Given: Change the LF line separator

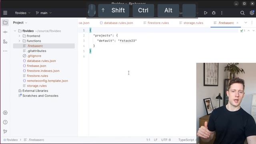Looking at the screenshot, I should click(156, 140).
